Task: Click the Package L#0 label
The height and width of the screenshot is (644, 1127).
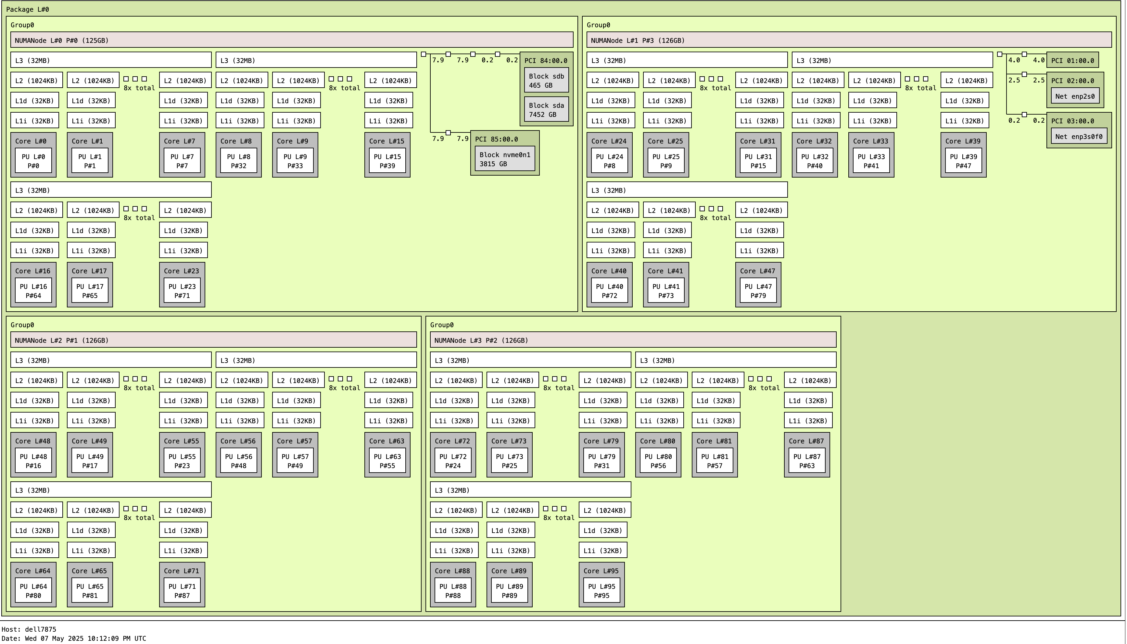Action: [27, 9]
